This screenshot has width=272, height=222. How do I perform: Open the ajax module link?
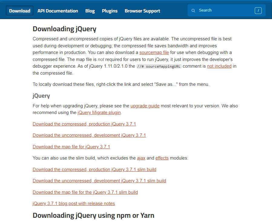[141, 158]
